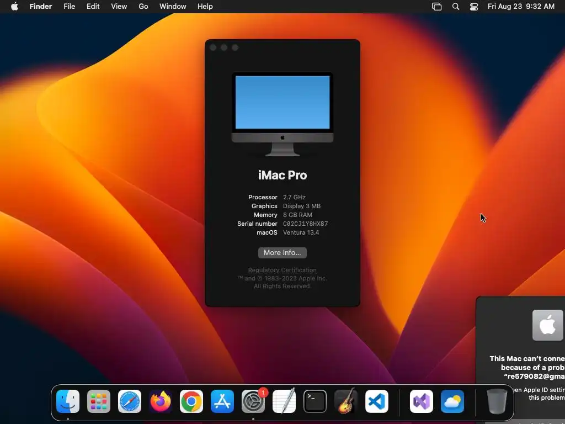The height and width of the screenshot is (424, 565).
Task: Close the About This Mac window
Action: pos(213,47)
